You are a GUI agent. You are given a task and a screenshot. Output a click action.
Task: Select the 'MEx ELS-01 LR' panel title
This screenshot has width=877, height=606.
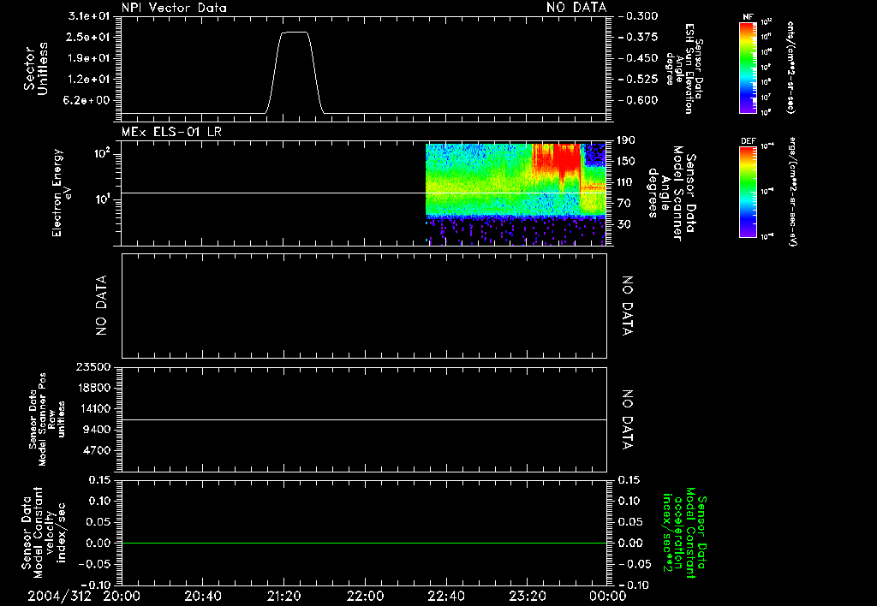coord(171,132)
